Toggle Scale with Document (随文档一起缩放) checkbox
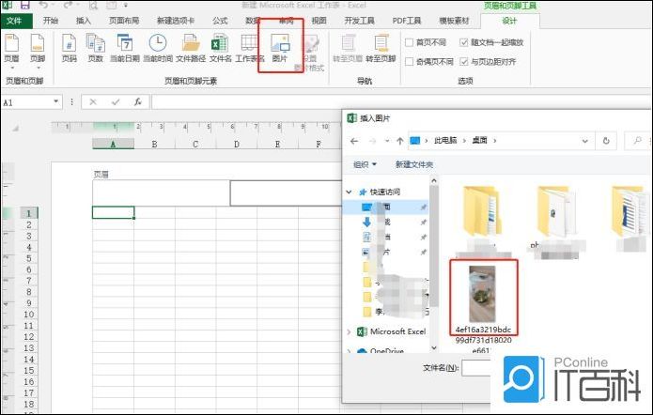Viewport: 653px width, 415px height. point(464,42)
